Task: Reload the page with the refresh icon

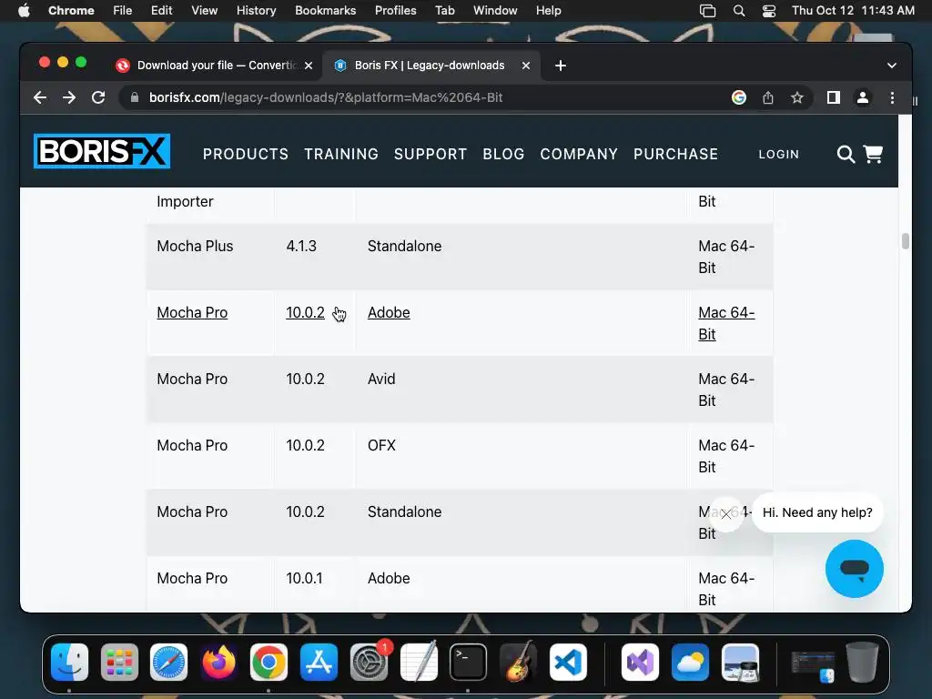Action: point(98,97)
